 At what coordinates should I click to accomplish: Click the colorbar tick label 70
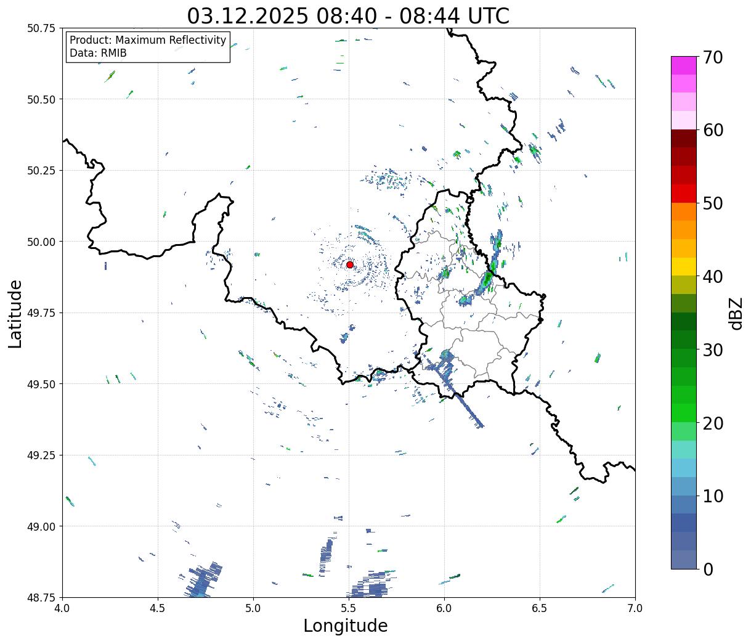point(712,57)
